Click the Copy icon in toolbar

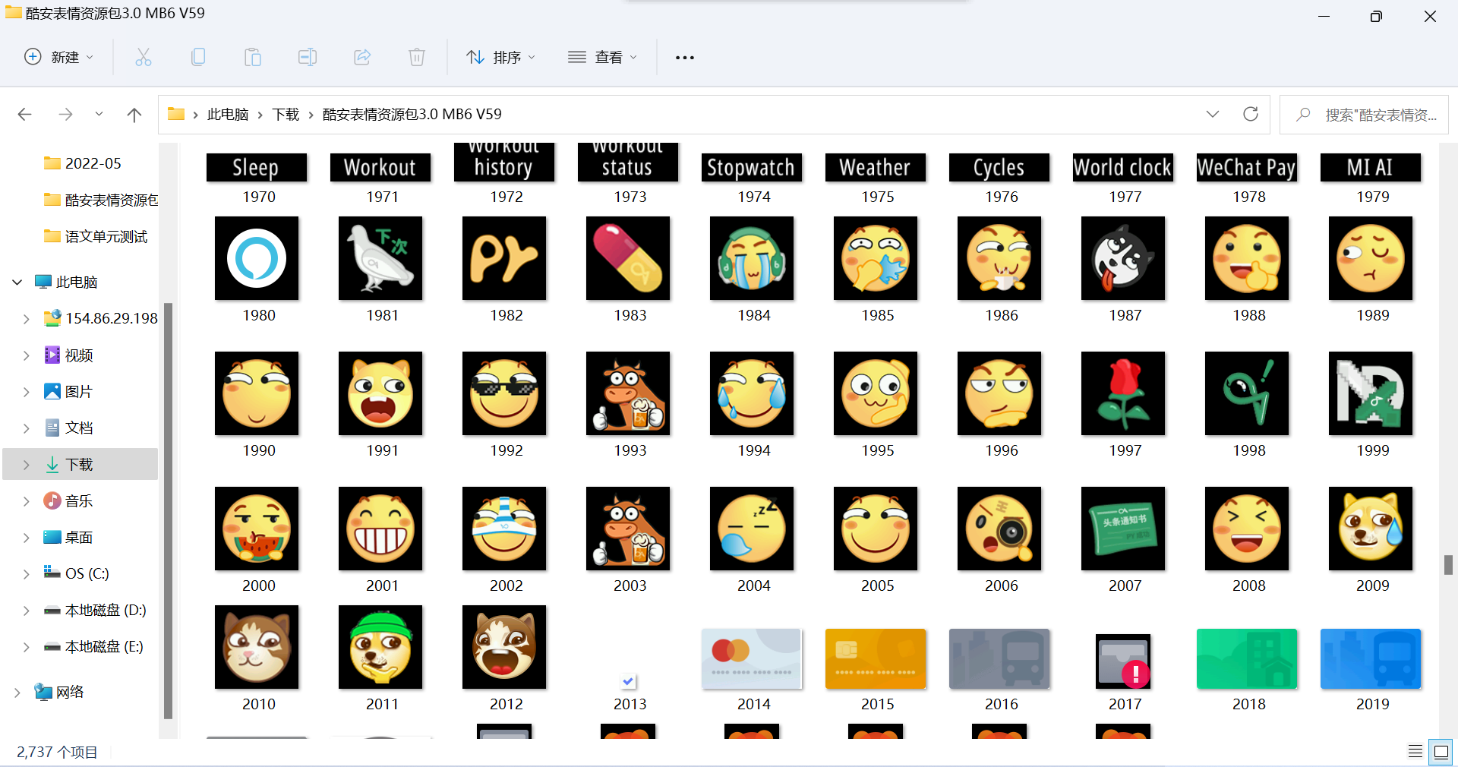198,57
